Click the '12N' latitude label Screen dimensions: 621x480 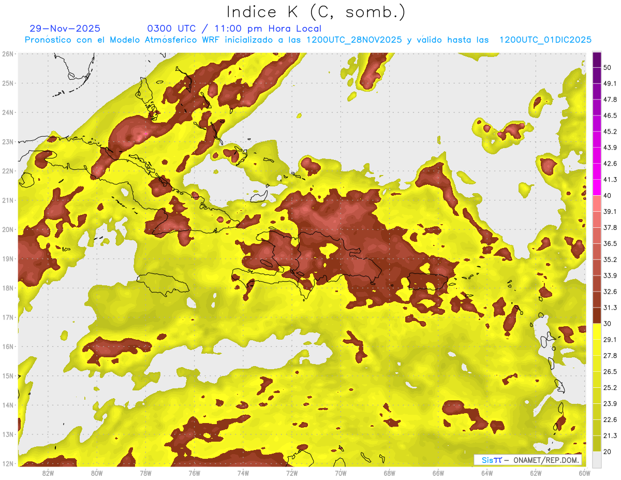8,463
